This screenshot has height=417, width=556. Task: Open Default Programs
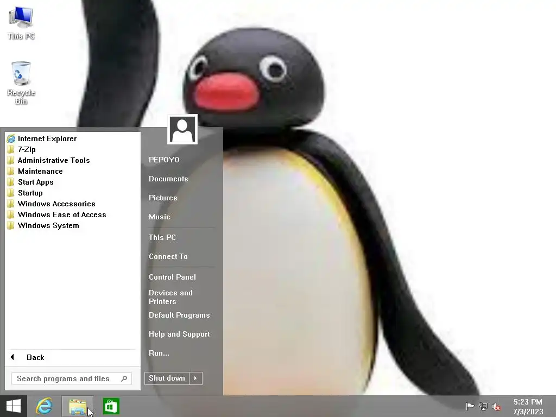click(x=179, y=315)
